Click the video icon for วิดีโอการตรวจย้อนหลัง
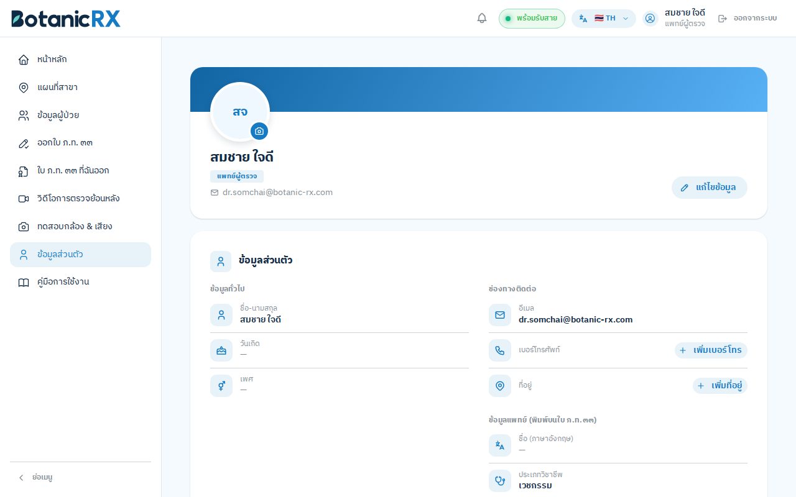Viewport: 796px width, 497px height. point(24,199)
